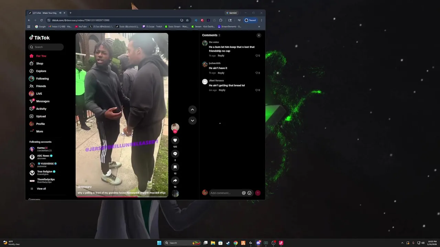
Task: Share the video with the arrow icon
Action: [x=175, y=180]
